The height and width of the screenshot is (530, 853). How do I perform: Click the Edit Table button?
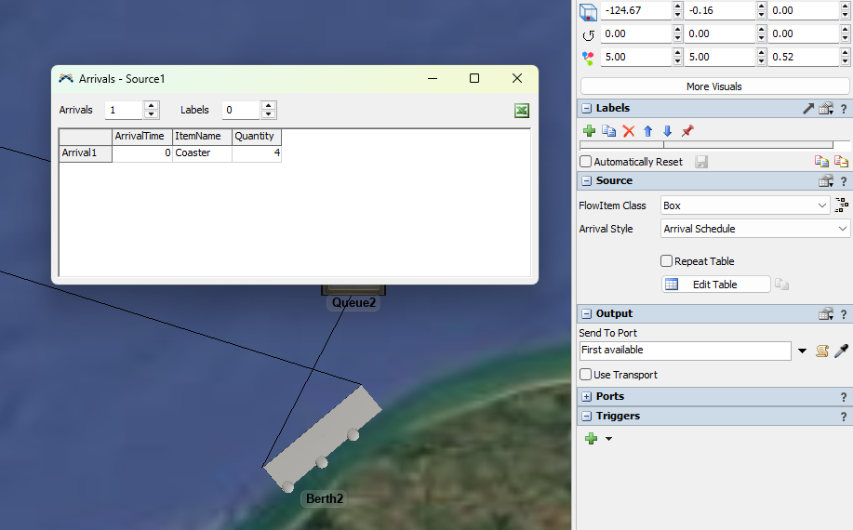(715, 285)
